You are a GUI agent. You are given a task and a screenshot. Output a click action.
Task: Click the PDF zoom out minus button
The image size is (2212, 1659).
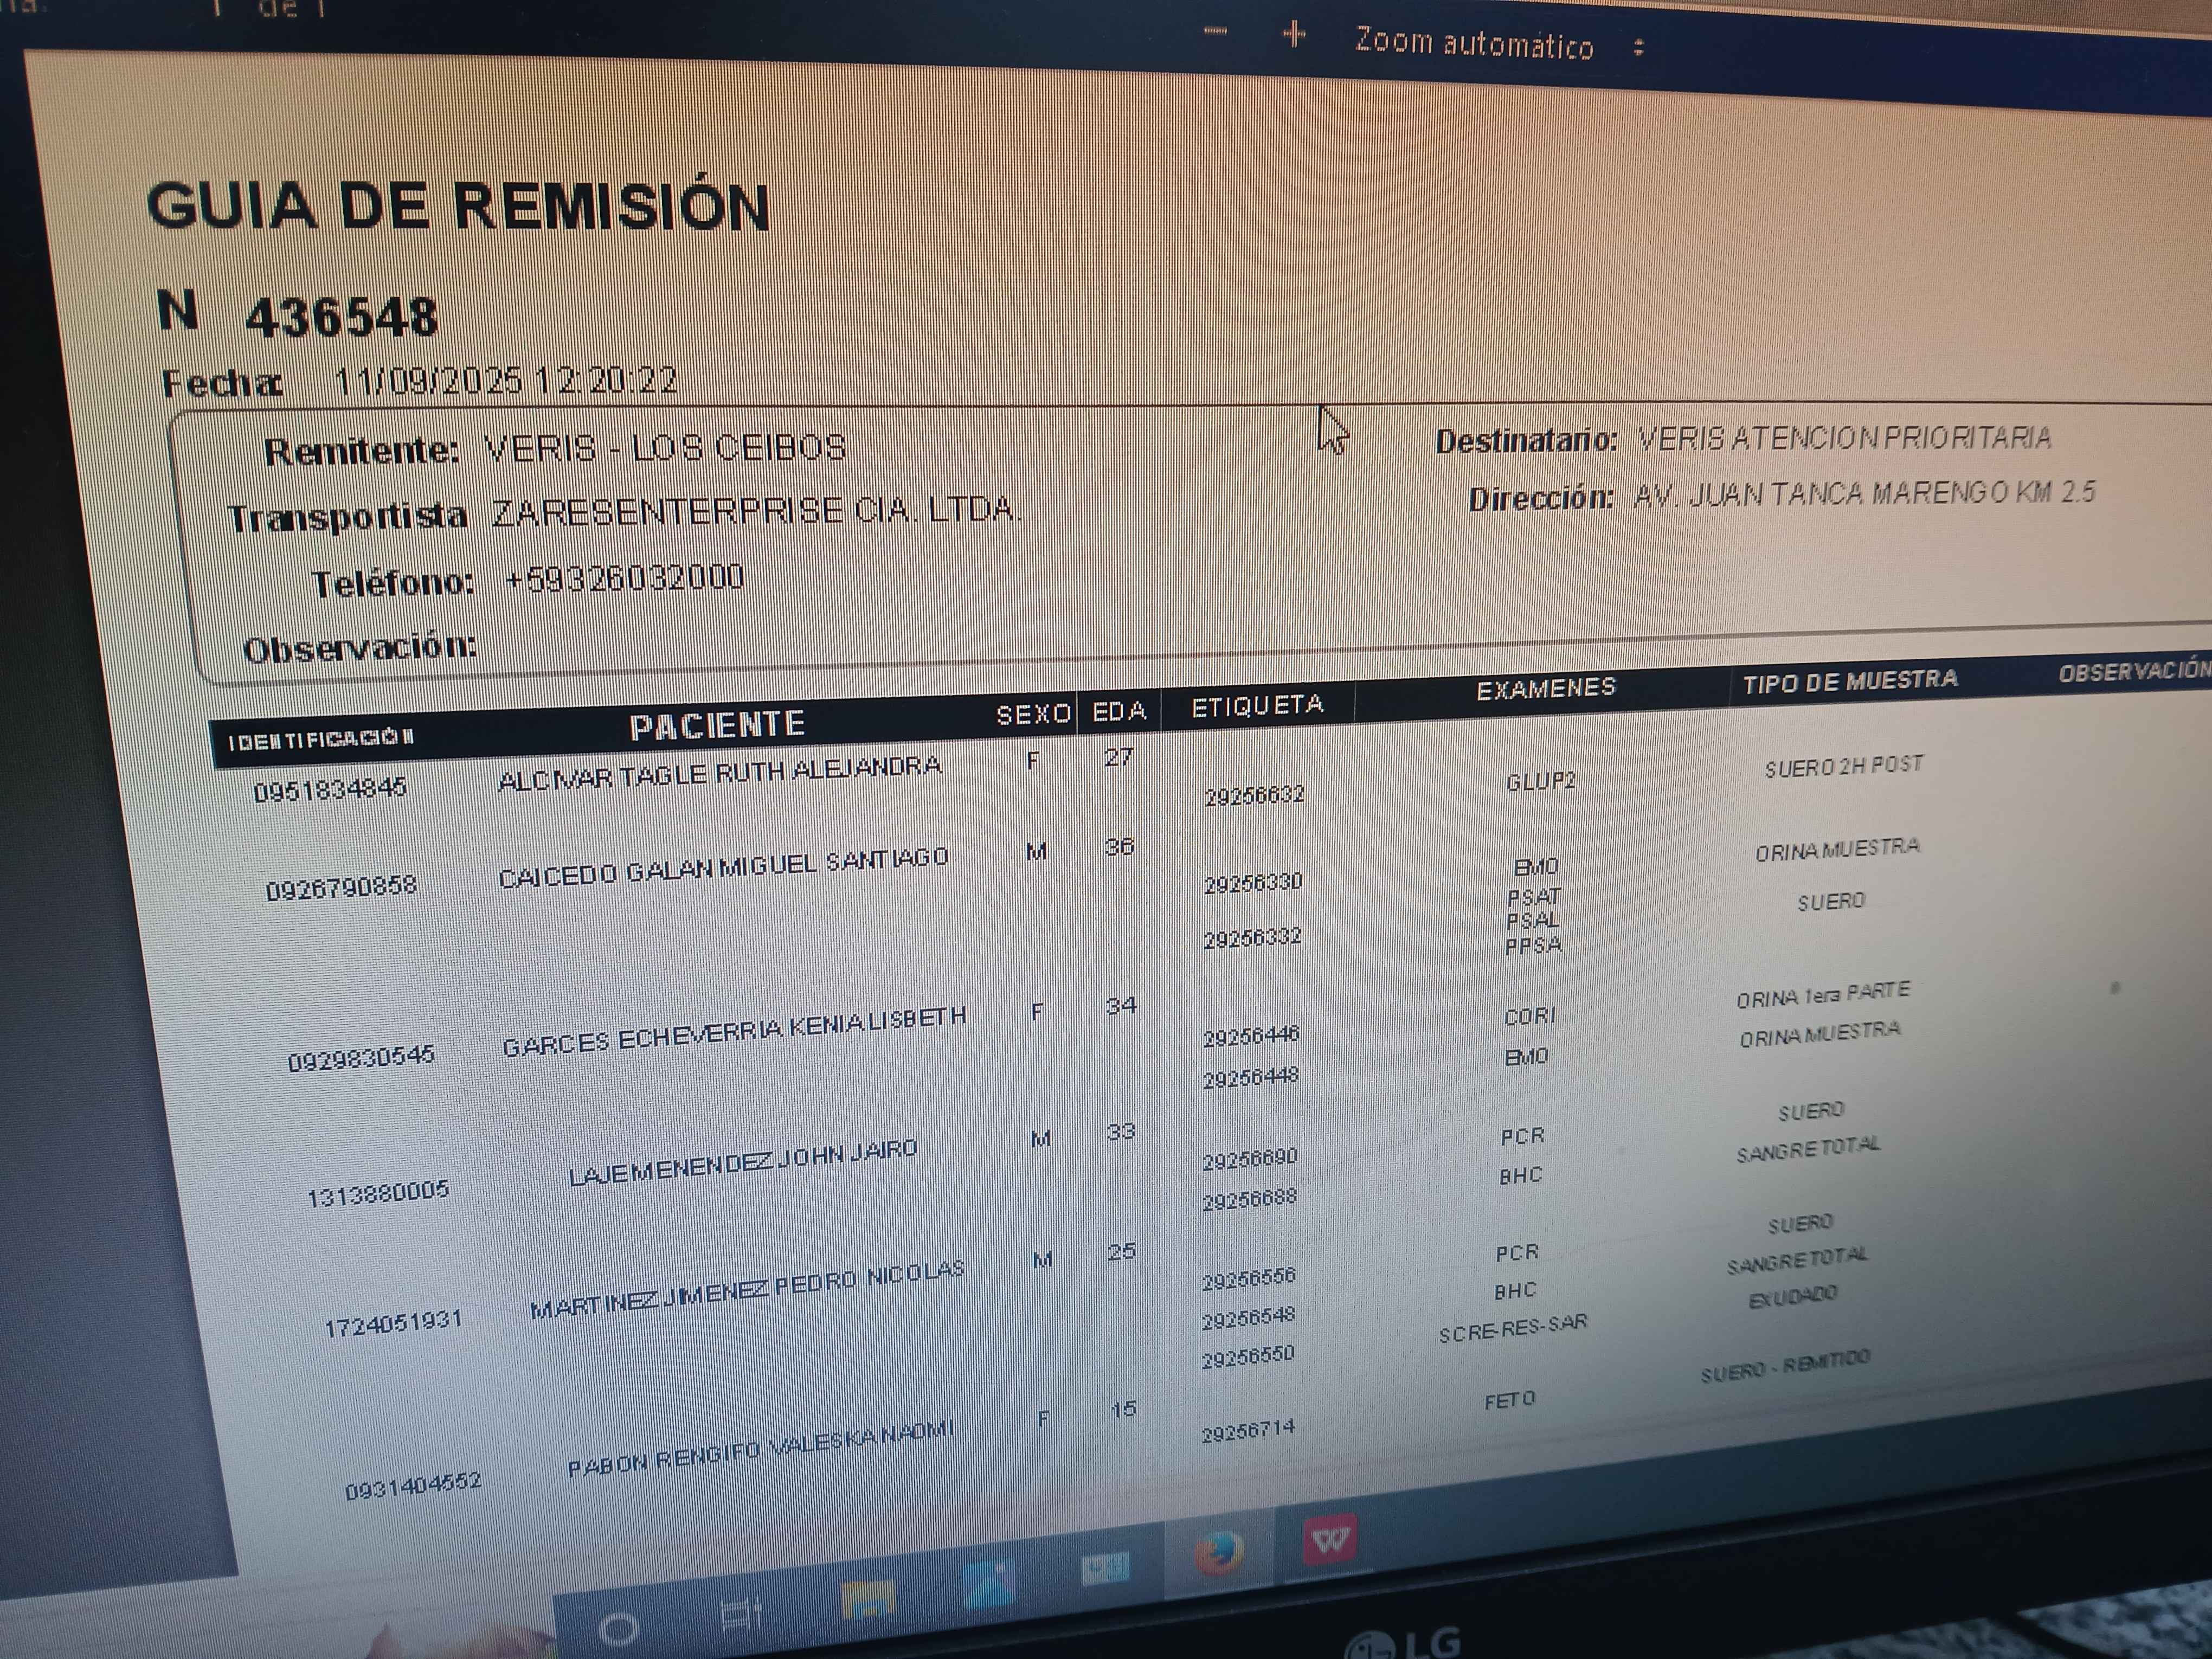click(x=1215, y=32)
